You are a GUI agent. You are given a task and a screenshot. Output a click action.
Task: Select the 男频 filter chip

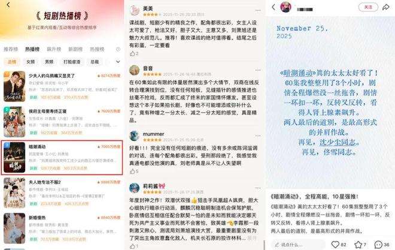click(x=49, y=62)
